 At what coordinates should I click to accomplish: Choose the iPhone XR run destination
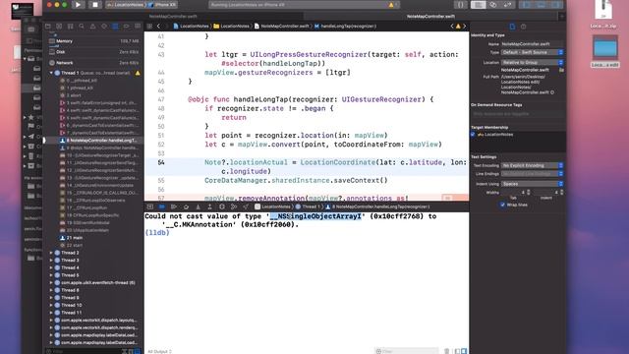coord(163,5)
